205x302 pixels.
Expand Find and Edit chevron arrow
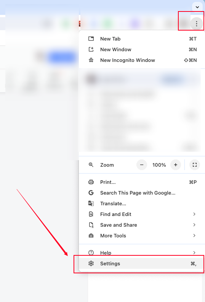[194, 214]
